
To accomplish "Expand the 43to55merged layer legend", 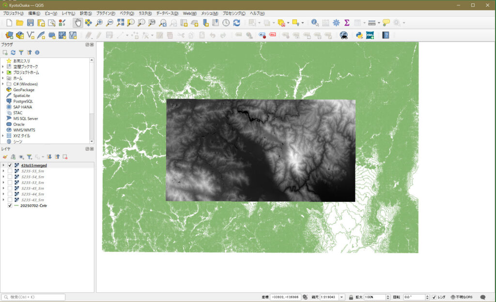I will (3, 165).
